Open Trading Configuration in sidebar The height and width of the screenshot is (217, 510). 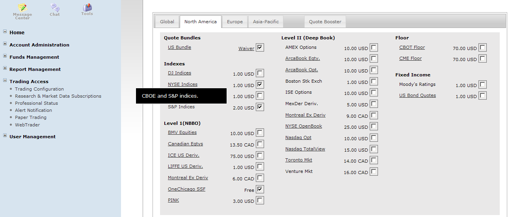coord(39,89)
